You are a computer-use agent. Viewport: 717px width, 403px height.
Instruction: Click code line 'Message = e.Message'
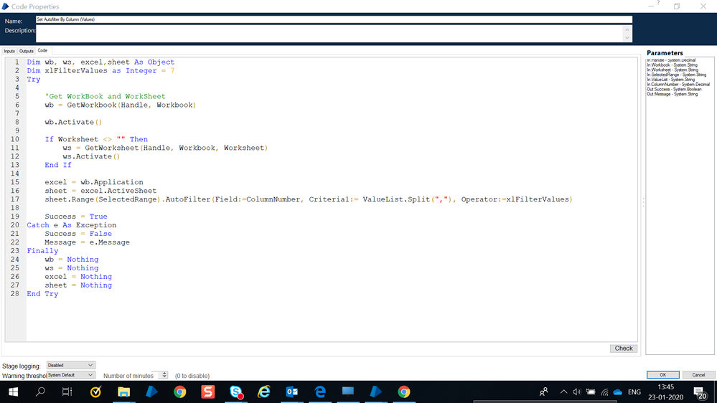click(x=87, y=242)
